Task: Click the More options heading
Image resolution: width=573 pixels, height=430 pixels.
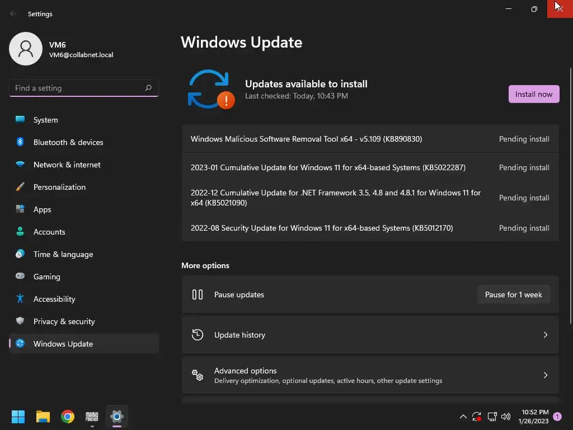Action: click(205, 265)
